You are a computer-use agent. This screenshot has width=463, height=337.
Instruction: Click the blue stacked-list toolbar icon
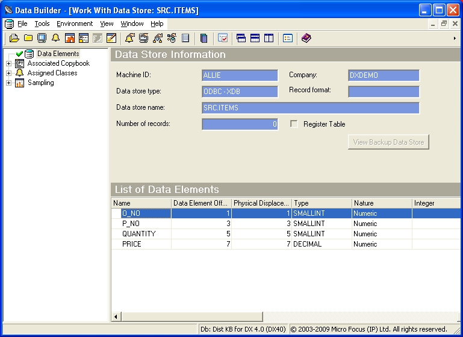point(204,38)
